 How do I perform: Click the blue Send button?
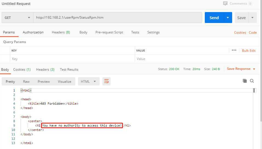(x=214, y=18)
